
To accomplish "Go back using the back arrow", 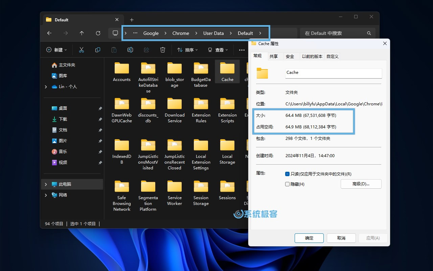I will coord(49,33).
